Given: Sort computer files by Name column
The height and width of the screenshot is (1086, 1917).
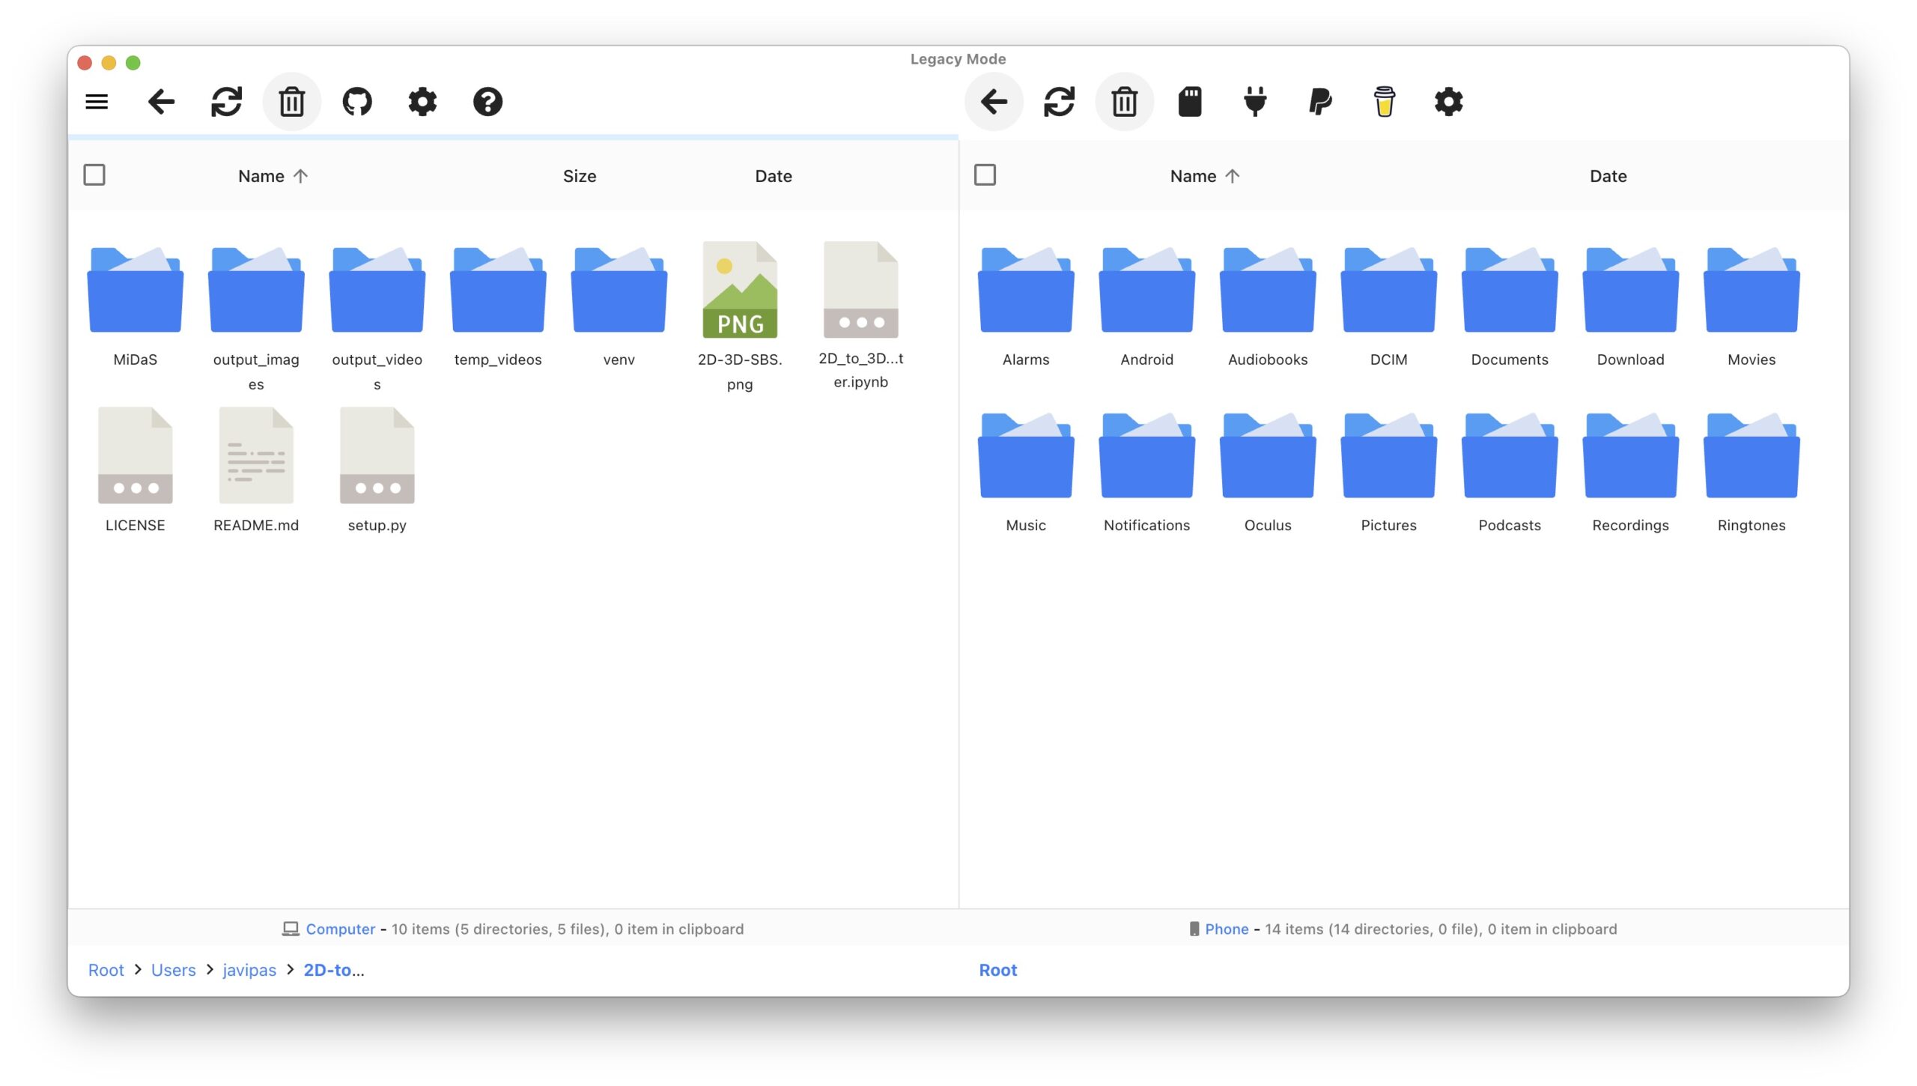Looking at the screenshot, I should (x=261, y=176).
